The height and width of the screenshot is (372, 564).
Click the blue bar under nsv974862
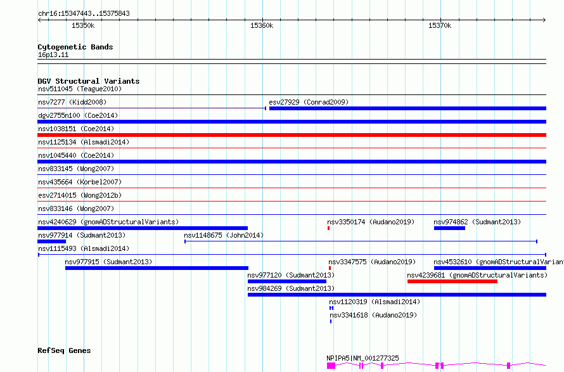pyautogui.click(x=450, y=228)
